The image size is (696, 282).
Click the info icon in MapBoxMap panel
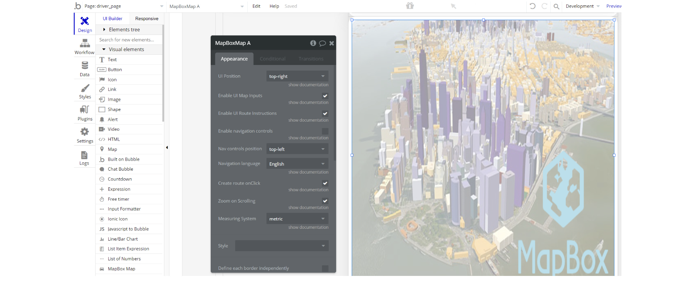(x=313, y=43)
